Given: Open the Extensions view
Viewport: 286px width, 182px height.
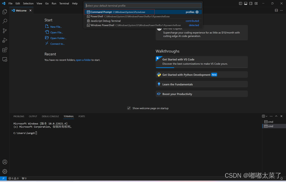Looking at the screenshot, I should [x=5, y=50].
